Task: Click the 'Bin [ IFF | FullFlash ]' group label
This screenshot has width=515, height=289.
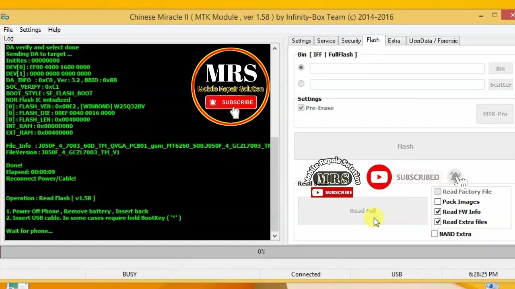Action: point(327,55)
